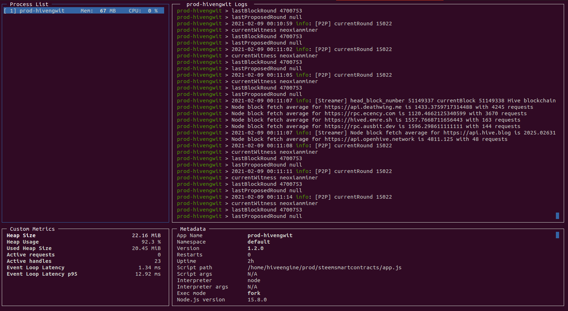
Task: Click the api.deathwing.me URL in logs
Action: [363, 107]
